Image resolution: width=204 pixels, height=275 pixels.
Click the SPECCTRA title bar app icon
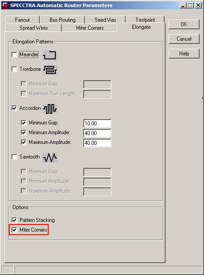pos(5,5)
